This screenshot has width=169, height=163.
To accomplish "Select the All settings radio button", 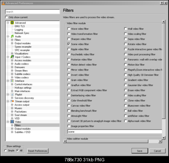I will pos(17,150).
